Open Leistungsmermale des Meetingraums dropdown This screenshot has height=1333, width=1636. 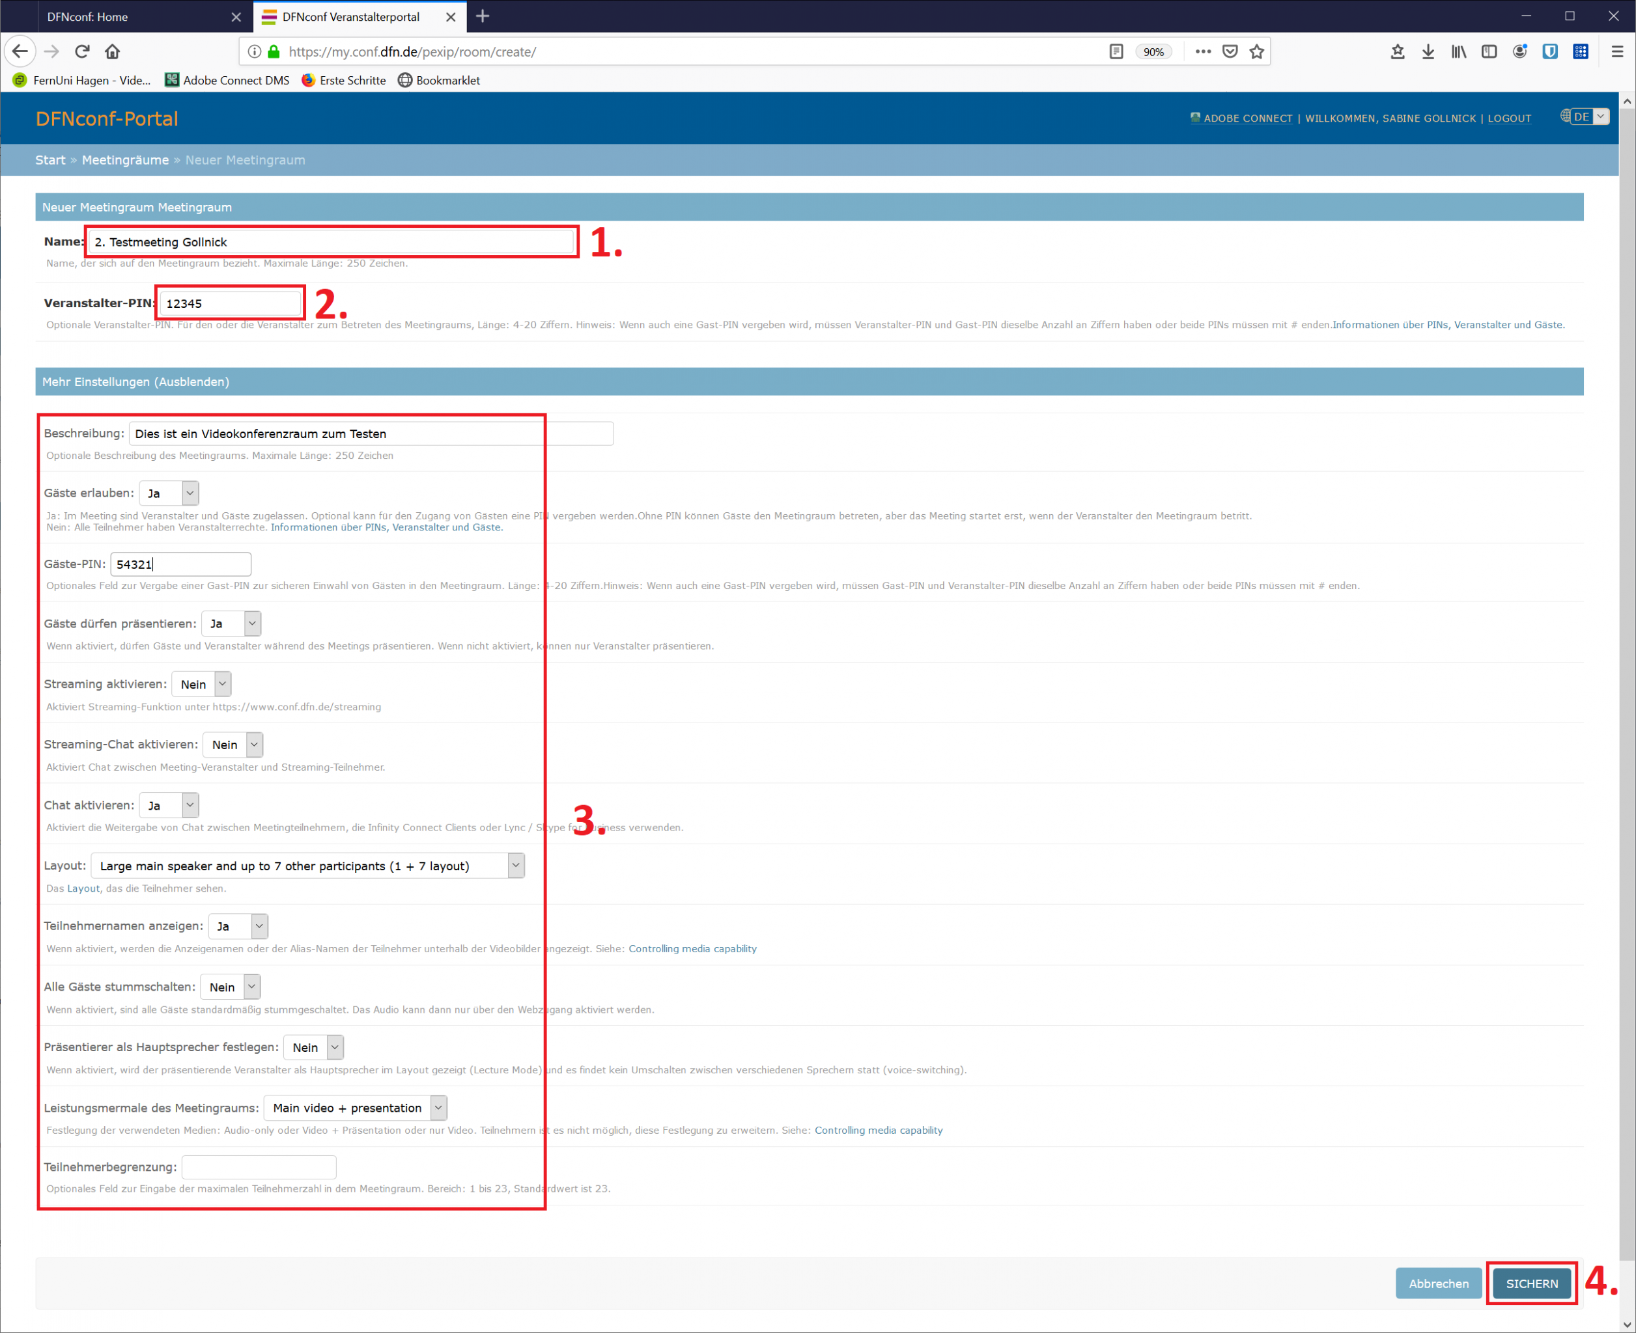coord(355,1108)
